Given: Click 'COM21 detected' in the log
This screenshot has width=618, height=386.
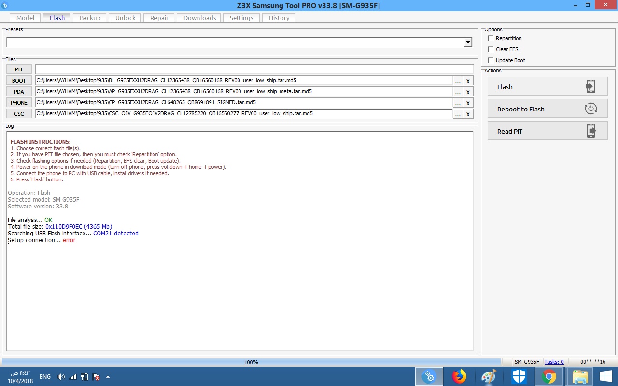Looking at the screenshot, I should click(116, 234).
